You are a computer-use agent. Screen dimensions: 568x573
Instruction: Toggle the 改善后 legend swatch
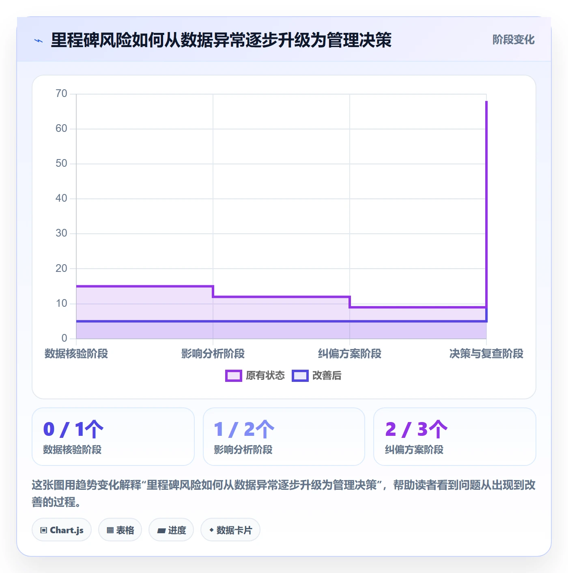click(x=300, y=376)
